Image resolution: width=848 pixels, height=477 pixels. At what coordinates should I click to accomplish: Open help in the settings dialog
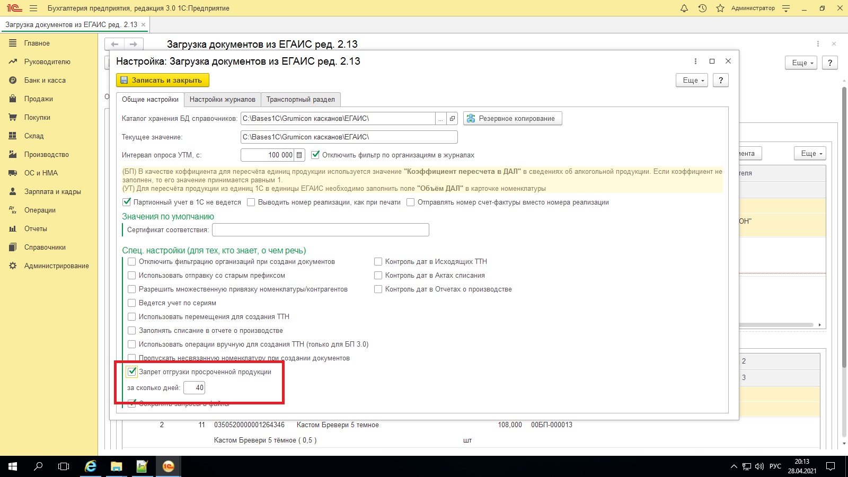click(721, 80)
